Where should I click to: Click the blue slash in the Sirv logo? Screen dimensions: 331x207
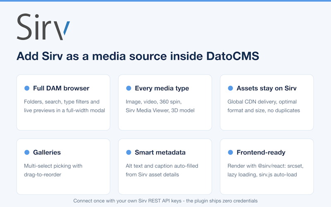click(x=67, y=28)
